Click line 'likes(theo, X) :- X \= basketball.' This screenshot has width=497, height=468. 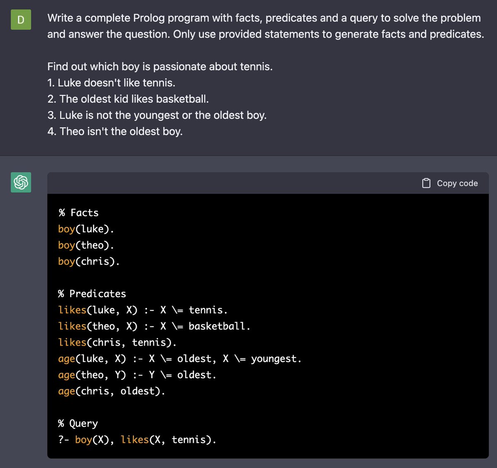pos(154,326)
